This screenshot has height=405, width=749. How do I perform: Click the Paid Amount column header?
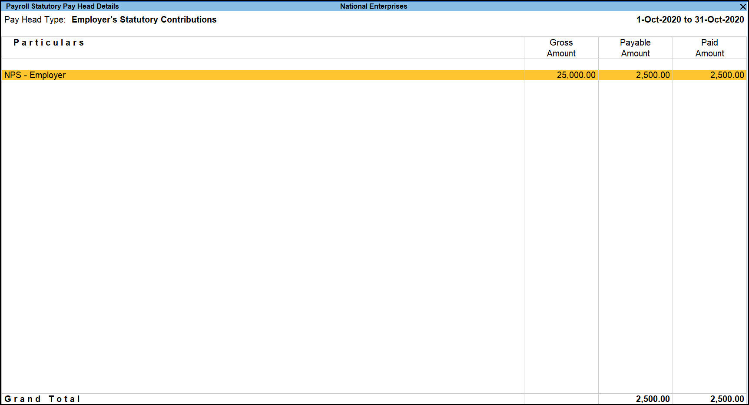709,48
